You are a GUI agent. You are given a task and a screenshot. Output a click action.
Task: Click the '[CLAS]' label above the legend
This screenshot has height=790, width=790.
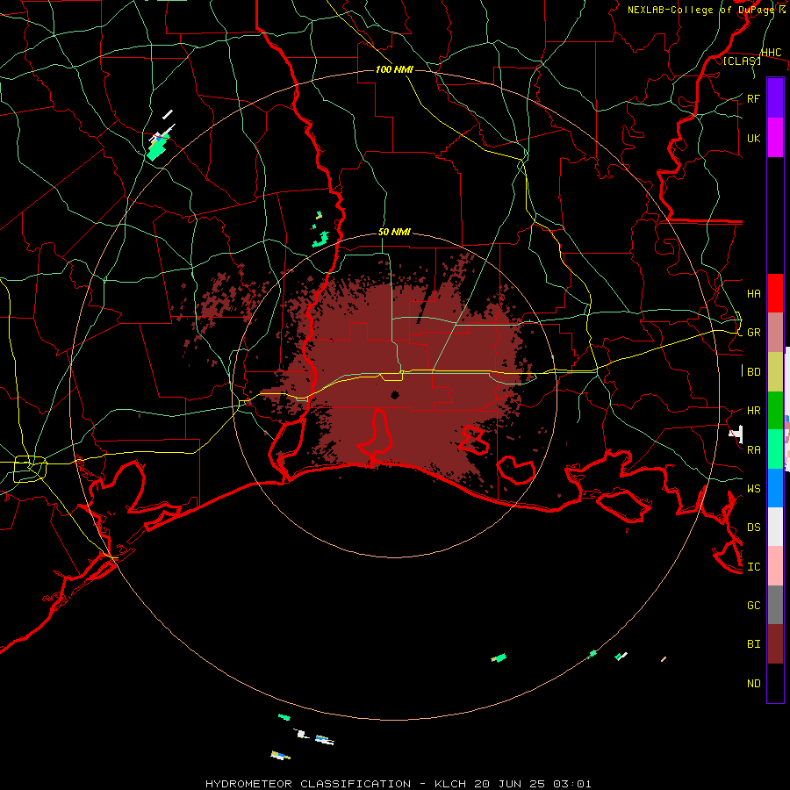(742, 61)
